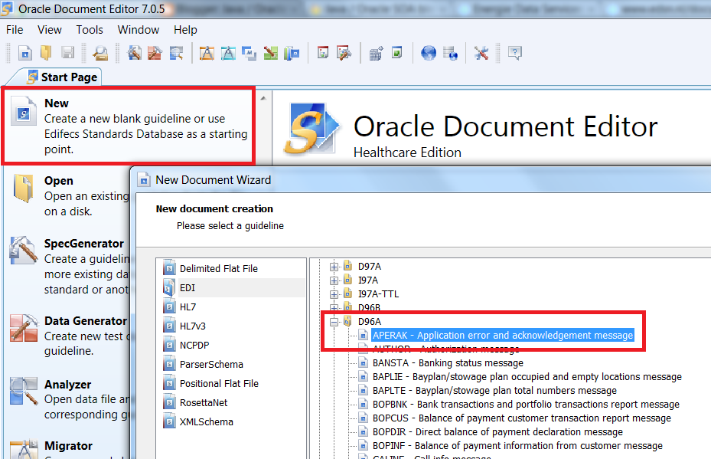Viewport: 711px width, 459px height.
Task: Select BOPCUS customer transaction report message
Action: click(x=522, y=418)
